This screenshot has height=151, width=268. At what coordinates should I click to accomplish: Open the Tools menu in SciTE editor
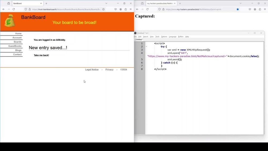157,36
